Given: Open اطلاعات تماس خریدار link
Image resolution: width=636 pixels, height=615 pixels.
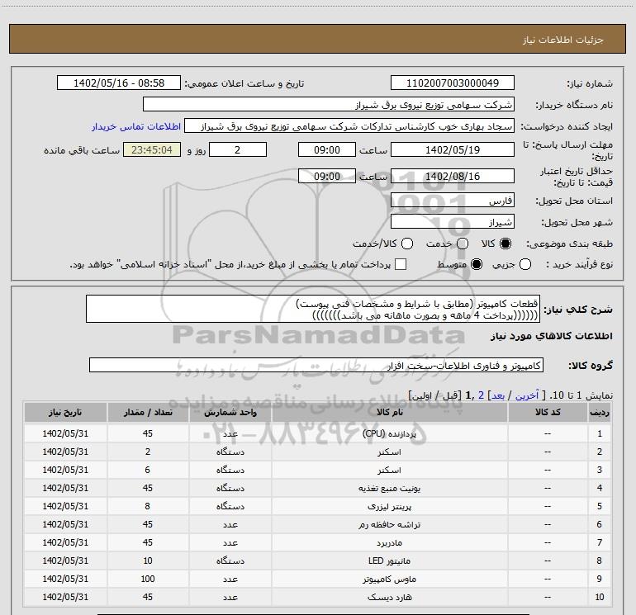Looking at the screenshot, I should [136, 126].
